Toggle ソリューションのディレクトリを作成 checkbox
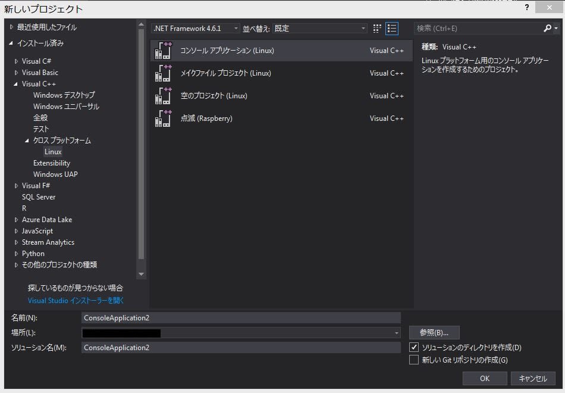The height and width of the screenshot is (393, 565). [x=414, y=347]
